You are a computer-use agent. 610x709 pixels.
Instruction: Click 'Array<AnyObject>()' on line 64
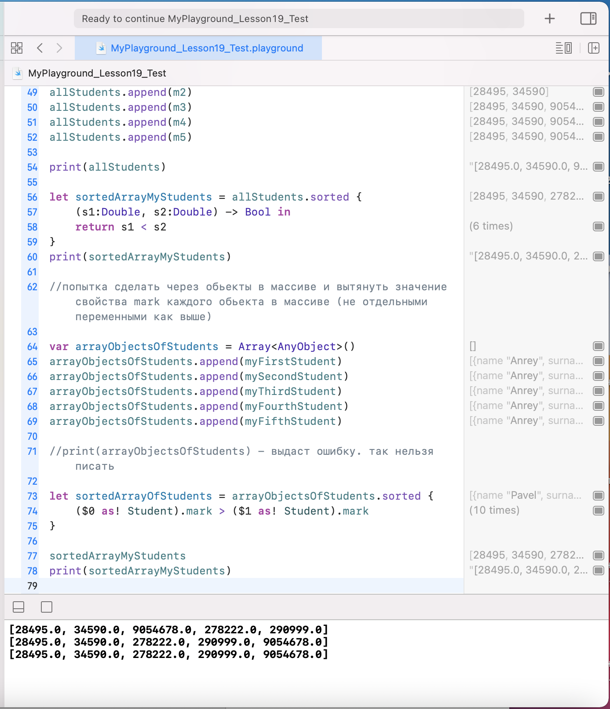point(297,347)
